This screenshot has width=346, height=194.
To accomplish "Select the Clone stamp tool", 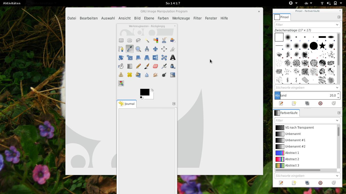I will coord(121,75).
